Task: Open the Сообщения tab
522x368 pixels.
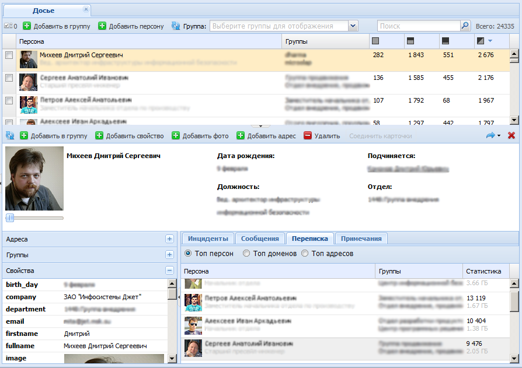Action: pos(260,239)
